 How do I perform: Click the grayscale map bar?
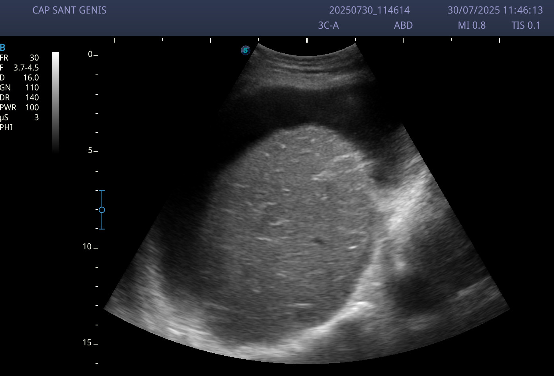tap(56, 102)
